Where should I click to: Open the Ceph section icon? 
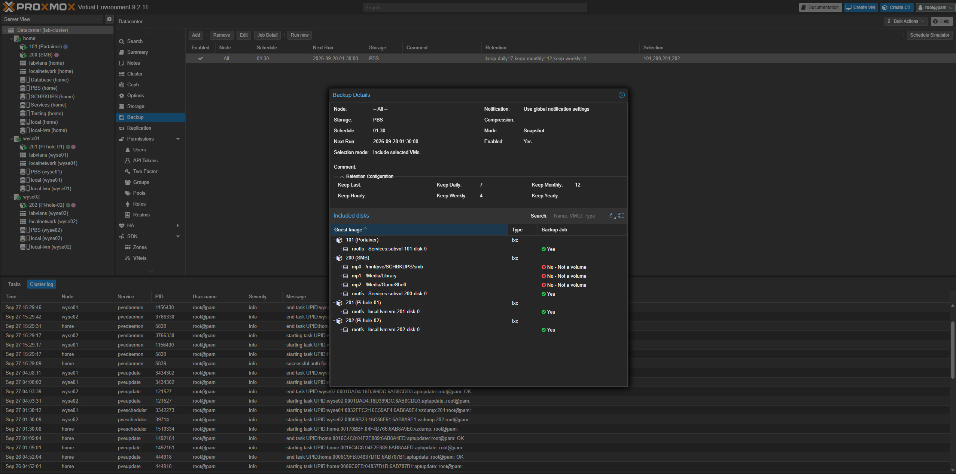122,85
